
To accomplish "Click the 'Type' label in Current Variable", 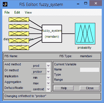I will click(57, 75).
